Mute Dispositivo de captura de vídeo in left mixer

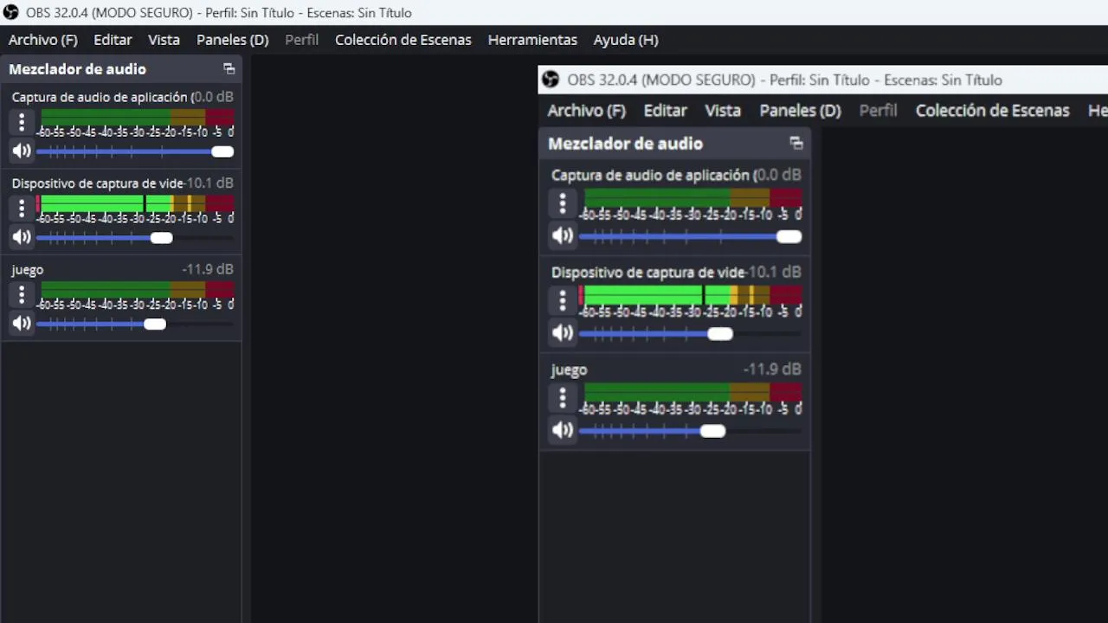pos(22,237)
